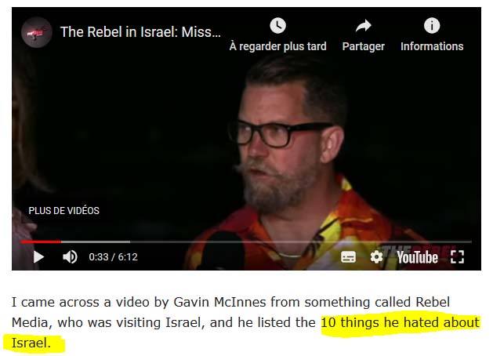Viewport: 493px width, 356px height.
Task: Click the play button in the video
Action: point(38,257)
